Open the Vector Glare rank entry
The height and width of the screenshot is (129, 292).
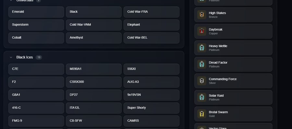pos(233,126)
